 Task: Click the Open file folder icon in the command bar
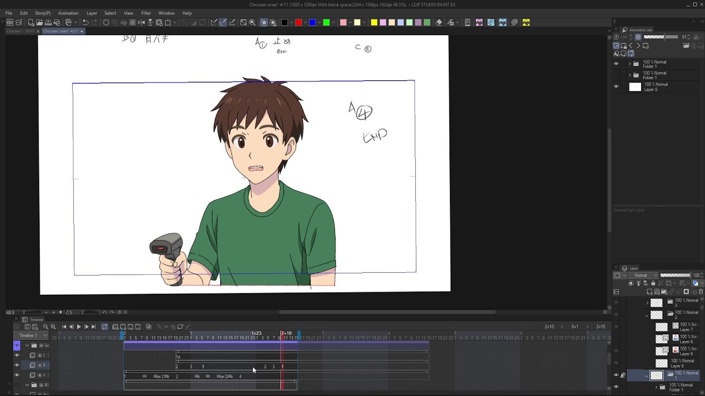pyautogui.click(x=40, y=23)
